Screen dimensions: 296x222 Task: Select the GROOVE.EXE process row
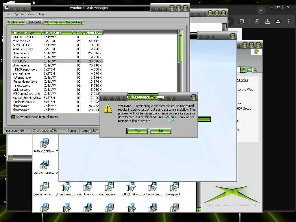click(x=57, y=45)
